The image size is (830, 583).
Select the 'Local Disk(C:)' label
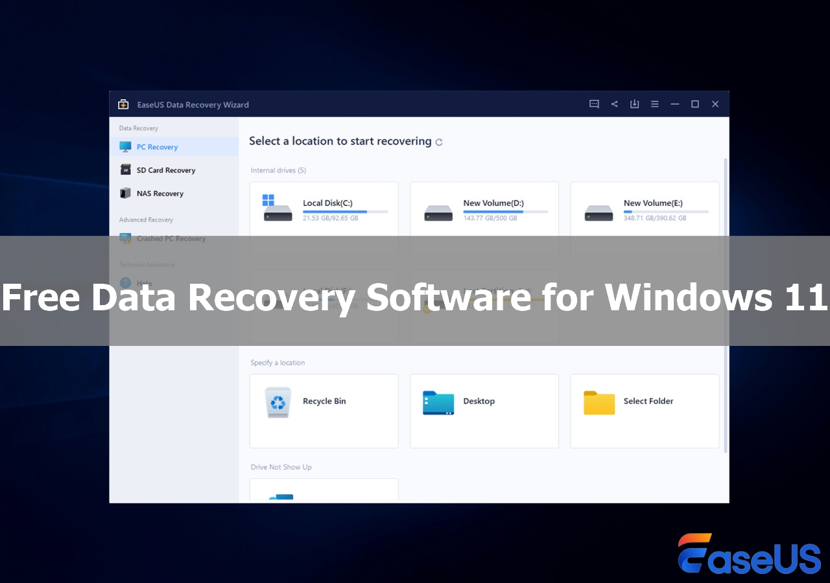click(327, 203)
